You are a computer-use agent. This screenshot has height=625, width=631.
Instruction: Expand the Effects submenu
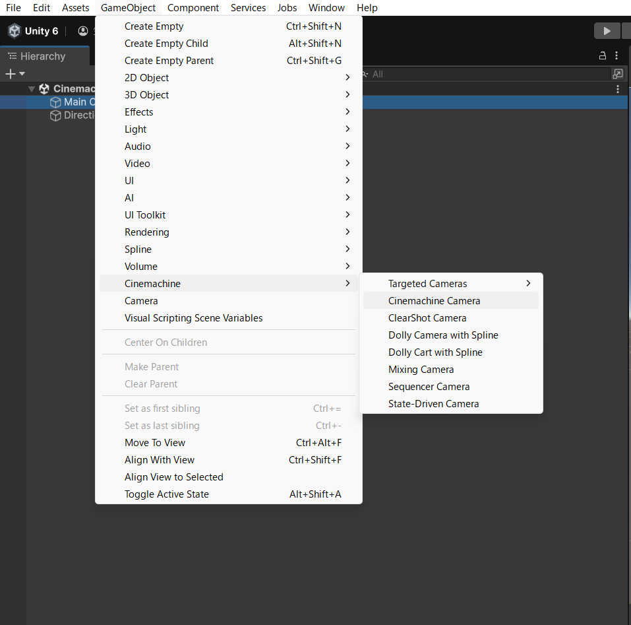229,112
